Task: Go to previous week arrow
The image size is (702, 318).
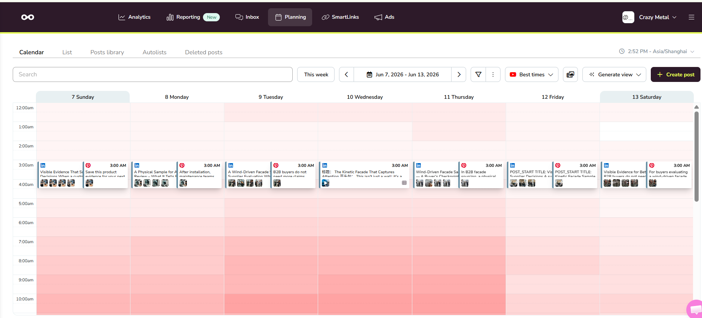Action: (x=347, y=74)
